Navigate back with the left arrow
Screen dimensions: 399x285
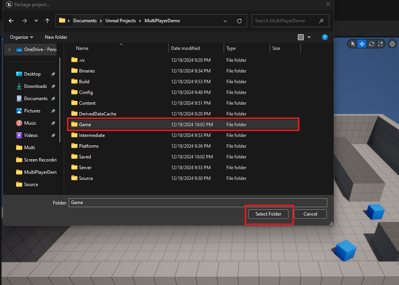pyautogui.click(x=11, y=21)
